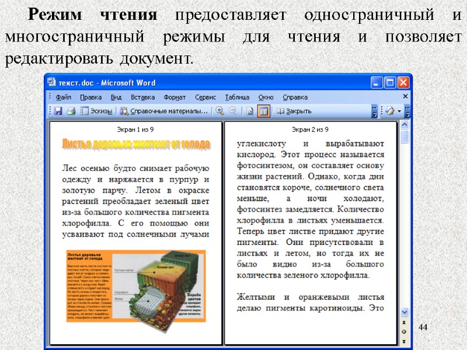The image size is (467, 350).
Task: Maximize the Microsoft Word window
Action: [x=390, y=82]
